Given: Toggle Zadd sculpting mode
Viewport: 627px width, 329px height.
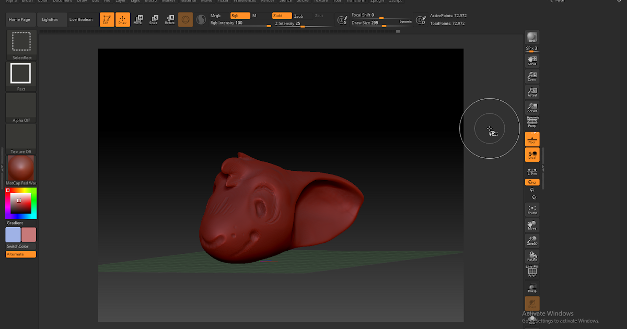Looking at the screenshot, I should (282, 16).
